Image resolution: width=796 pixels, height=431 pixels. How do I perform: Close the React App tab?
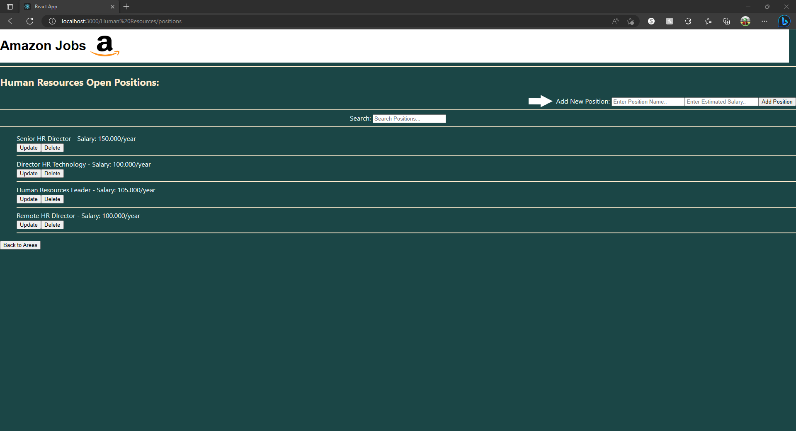(x=112, y=7)
